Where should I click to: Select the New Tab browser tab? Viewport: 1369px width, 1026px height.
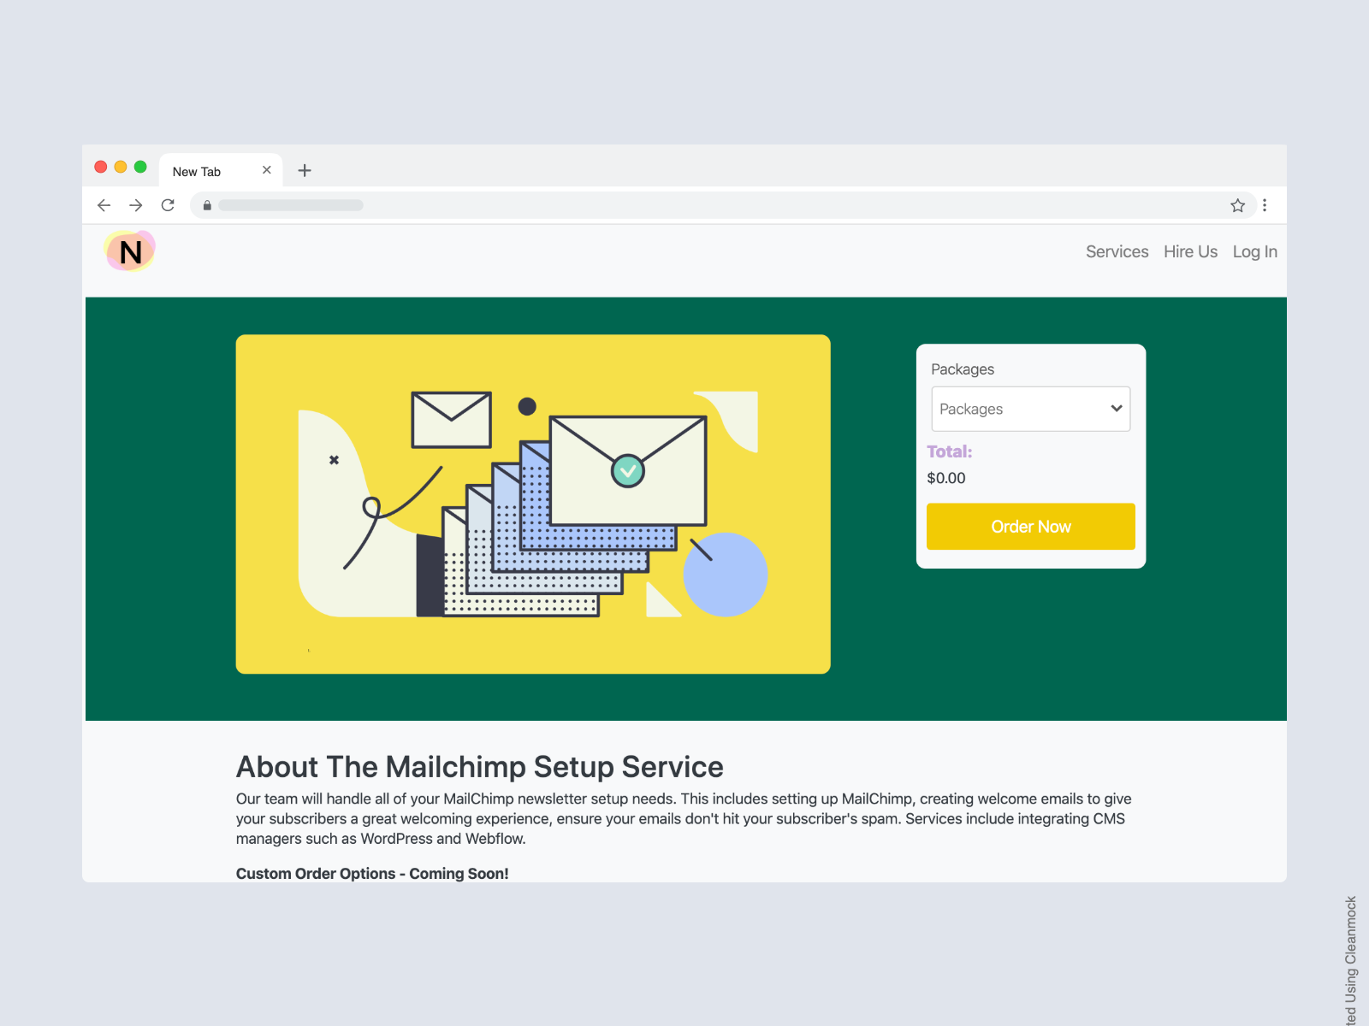coord(221,170)
